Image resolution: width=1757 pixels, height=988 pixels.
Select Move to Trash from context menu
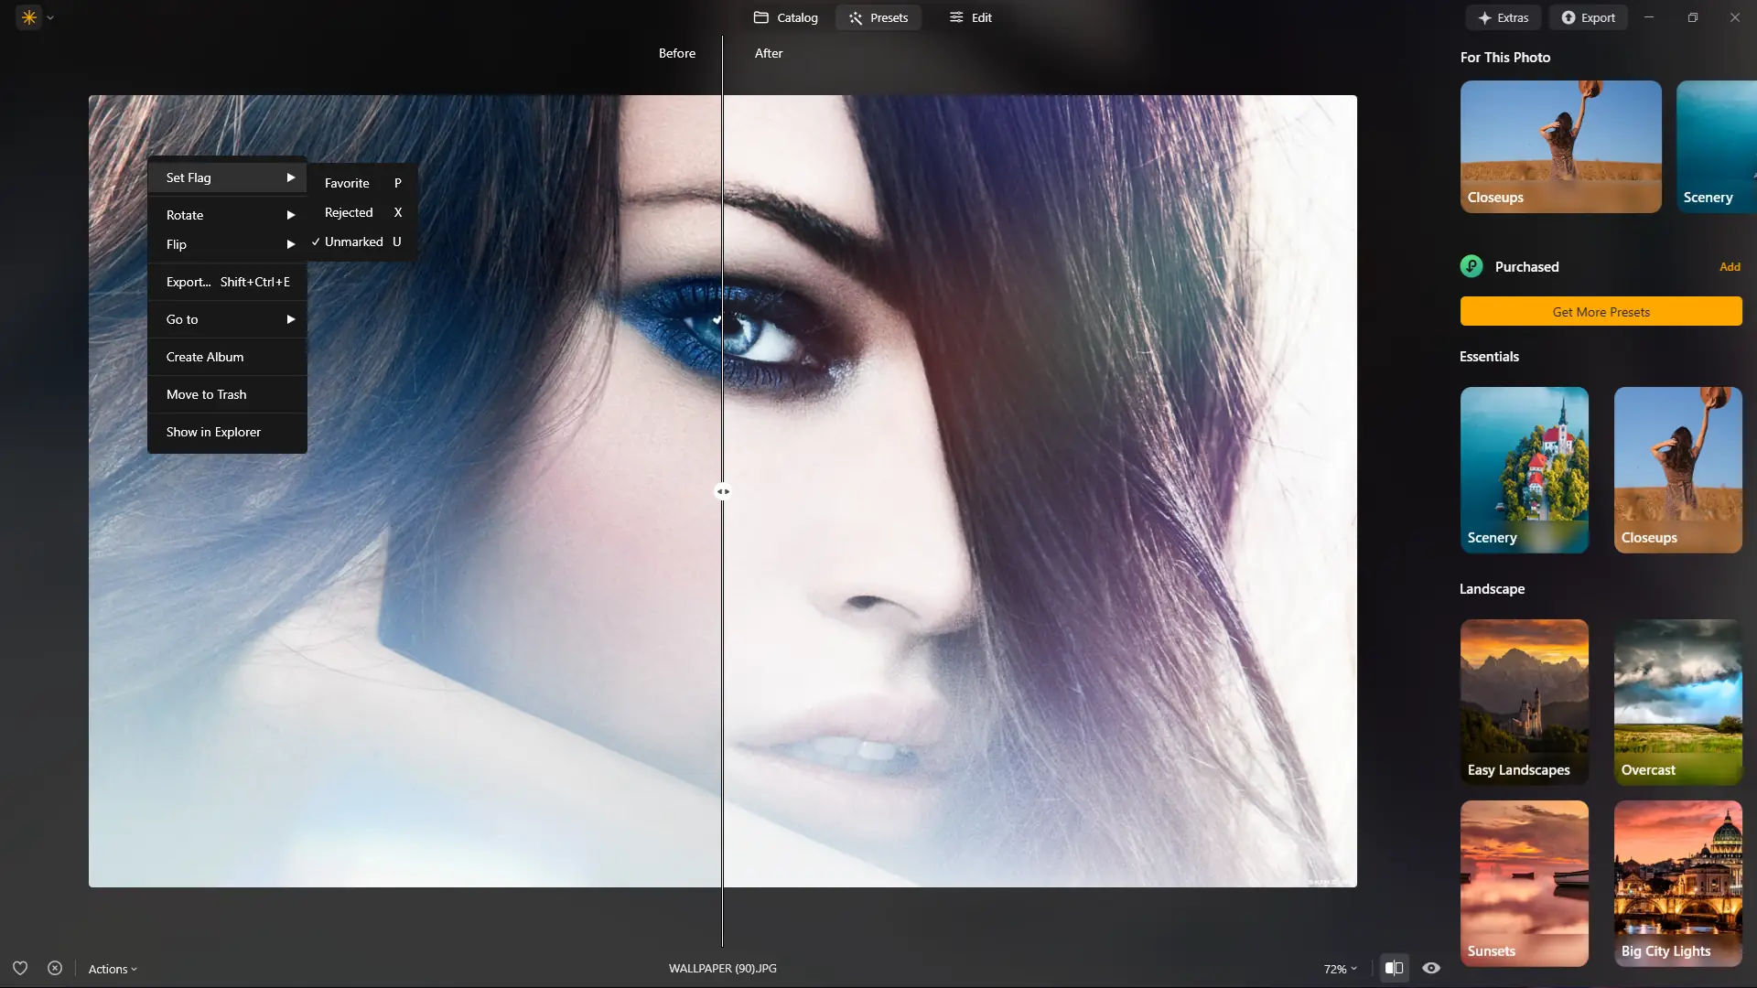207,394
